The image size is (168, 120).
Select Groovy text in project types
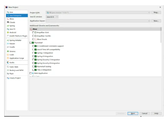[x=12, y=51]
